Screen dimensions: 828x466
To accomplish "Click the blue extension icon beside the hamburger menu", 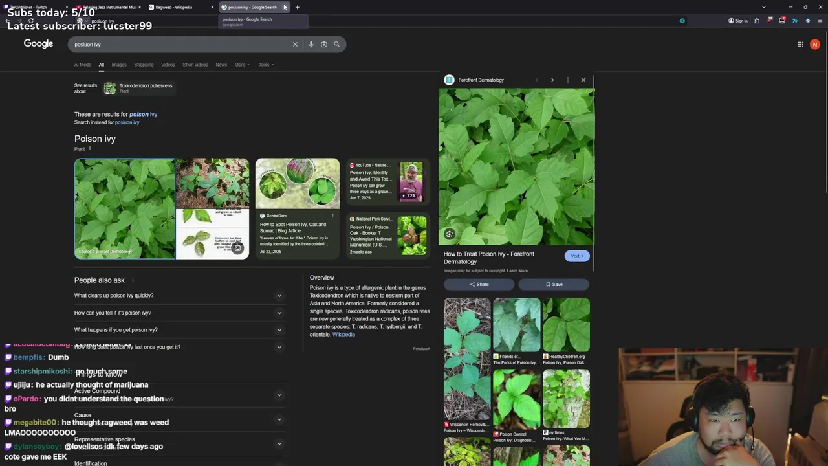I will click(x=807, y=21).
